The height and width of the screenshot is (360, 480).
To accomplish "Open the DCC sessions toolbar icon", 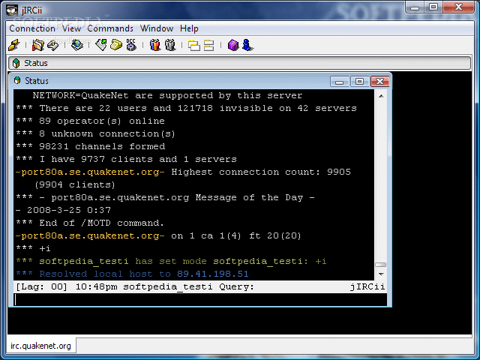I will click(131, 45).
